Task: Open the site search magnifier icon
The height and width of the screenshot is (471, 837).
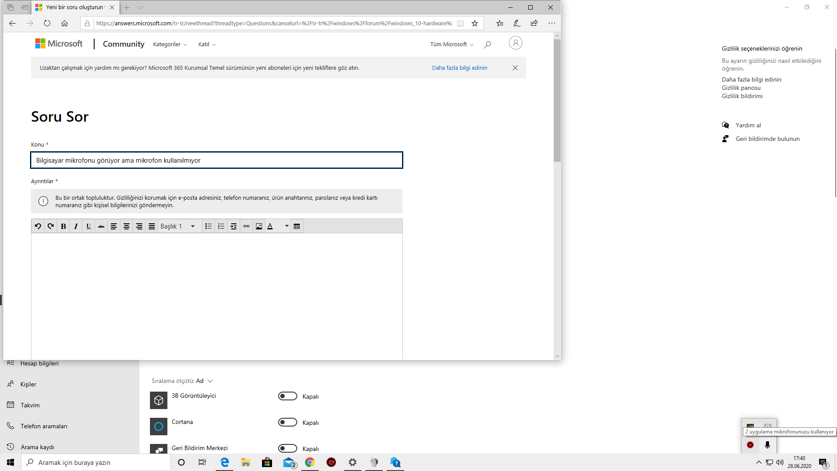Action: [x=487, y=44]
